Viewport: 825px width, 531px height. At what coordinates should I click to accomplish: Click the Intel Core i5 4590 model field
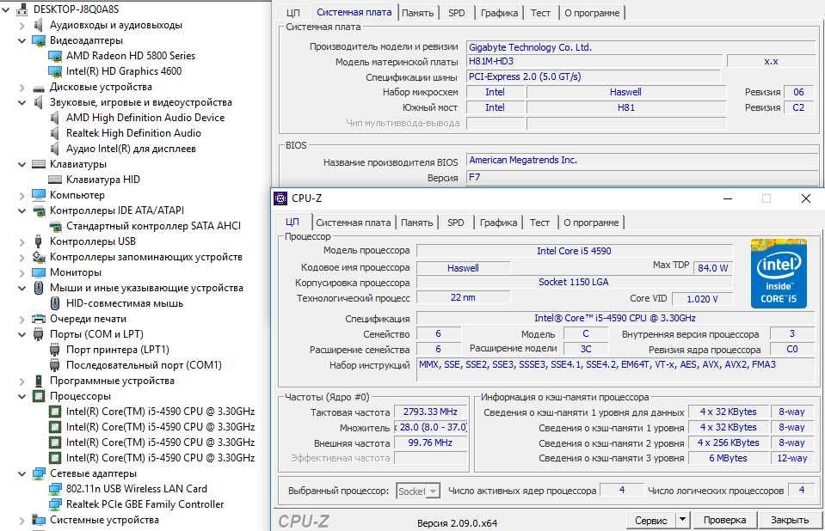[574, 251]
